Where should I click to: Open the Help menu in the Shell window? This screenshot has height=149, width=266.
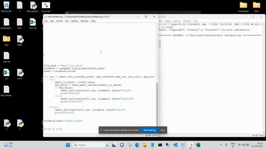195,21
